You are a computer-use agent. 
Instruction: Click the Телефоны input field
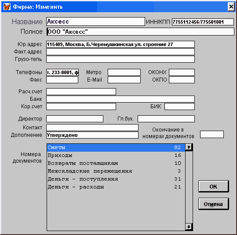[62, 72]
